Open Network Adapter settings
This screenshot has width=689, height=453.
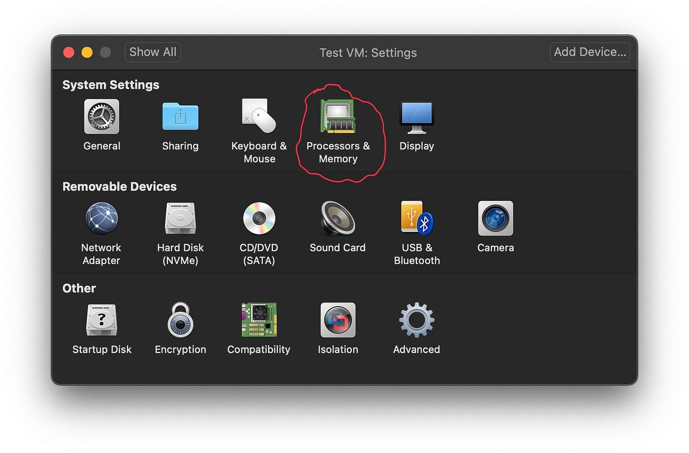[101, 218]
